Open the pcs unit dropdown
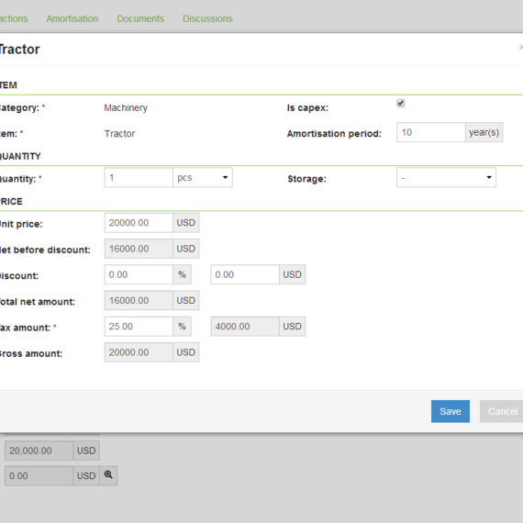Viewport: 523px width, 523px height. tap(203, 177)
